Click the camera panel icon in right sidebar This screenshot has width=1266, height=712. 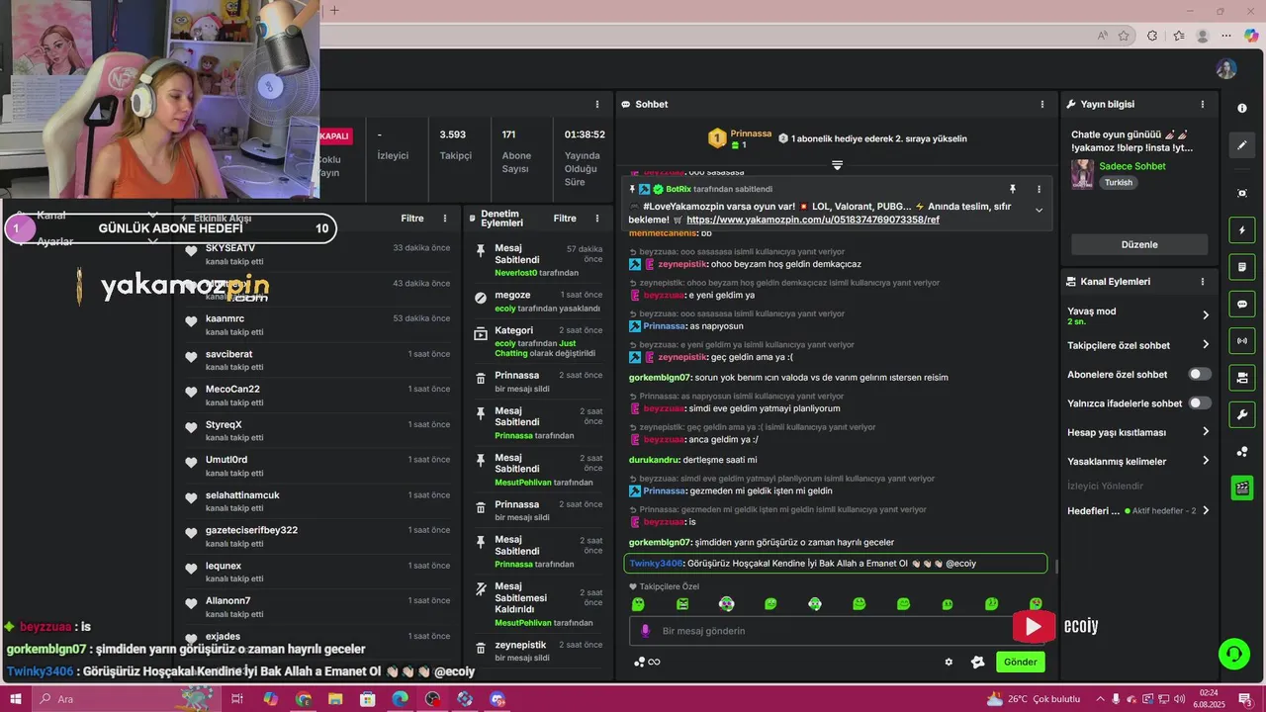pos(1242,378)
